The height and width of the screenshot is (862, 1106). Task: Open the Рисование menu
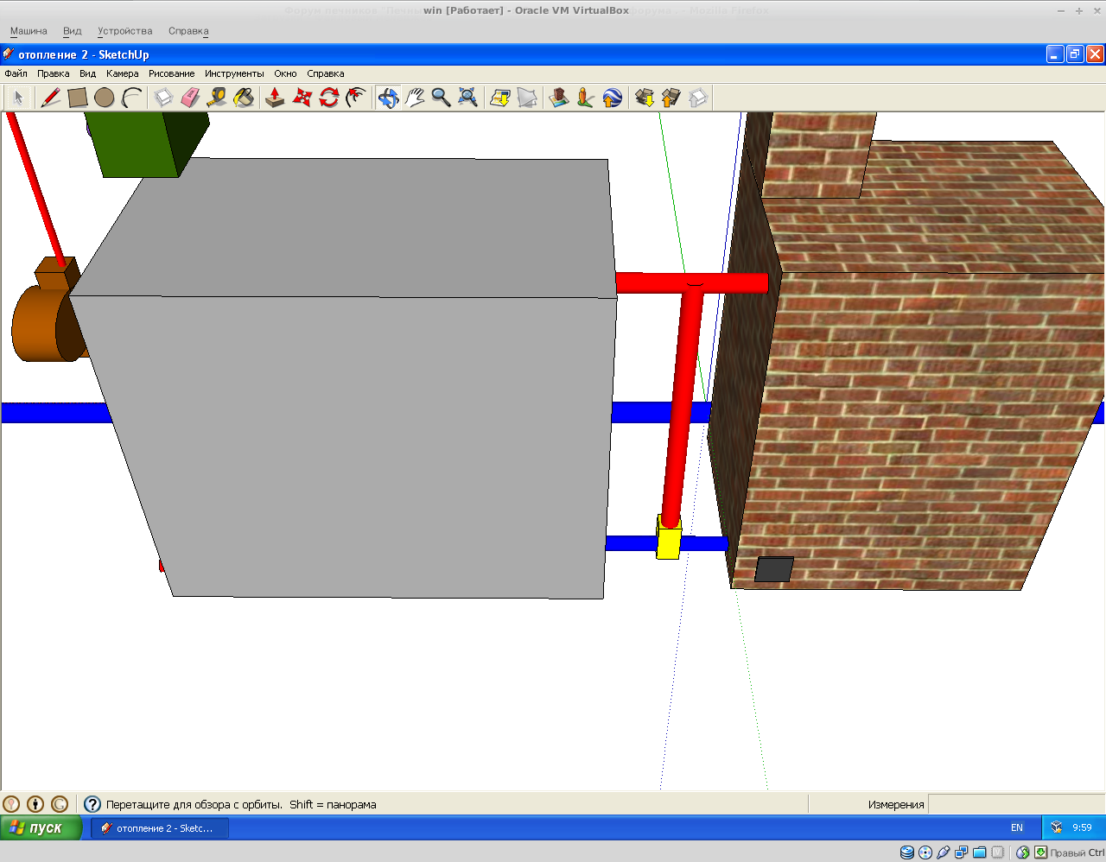point(171,73)
